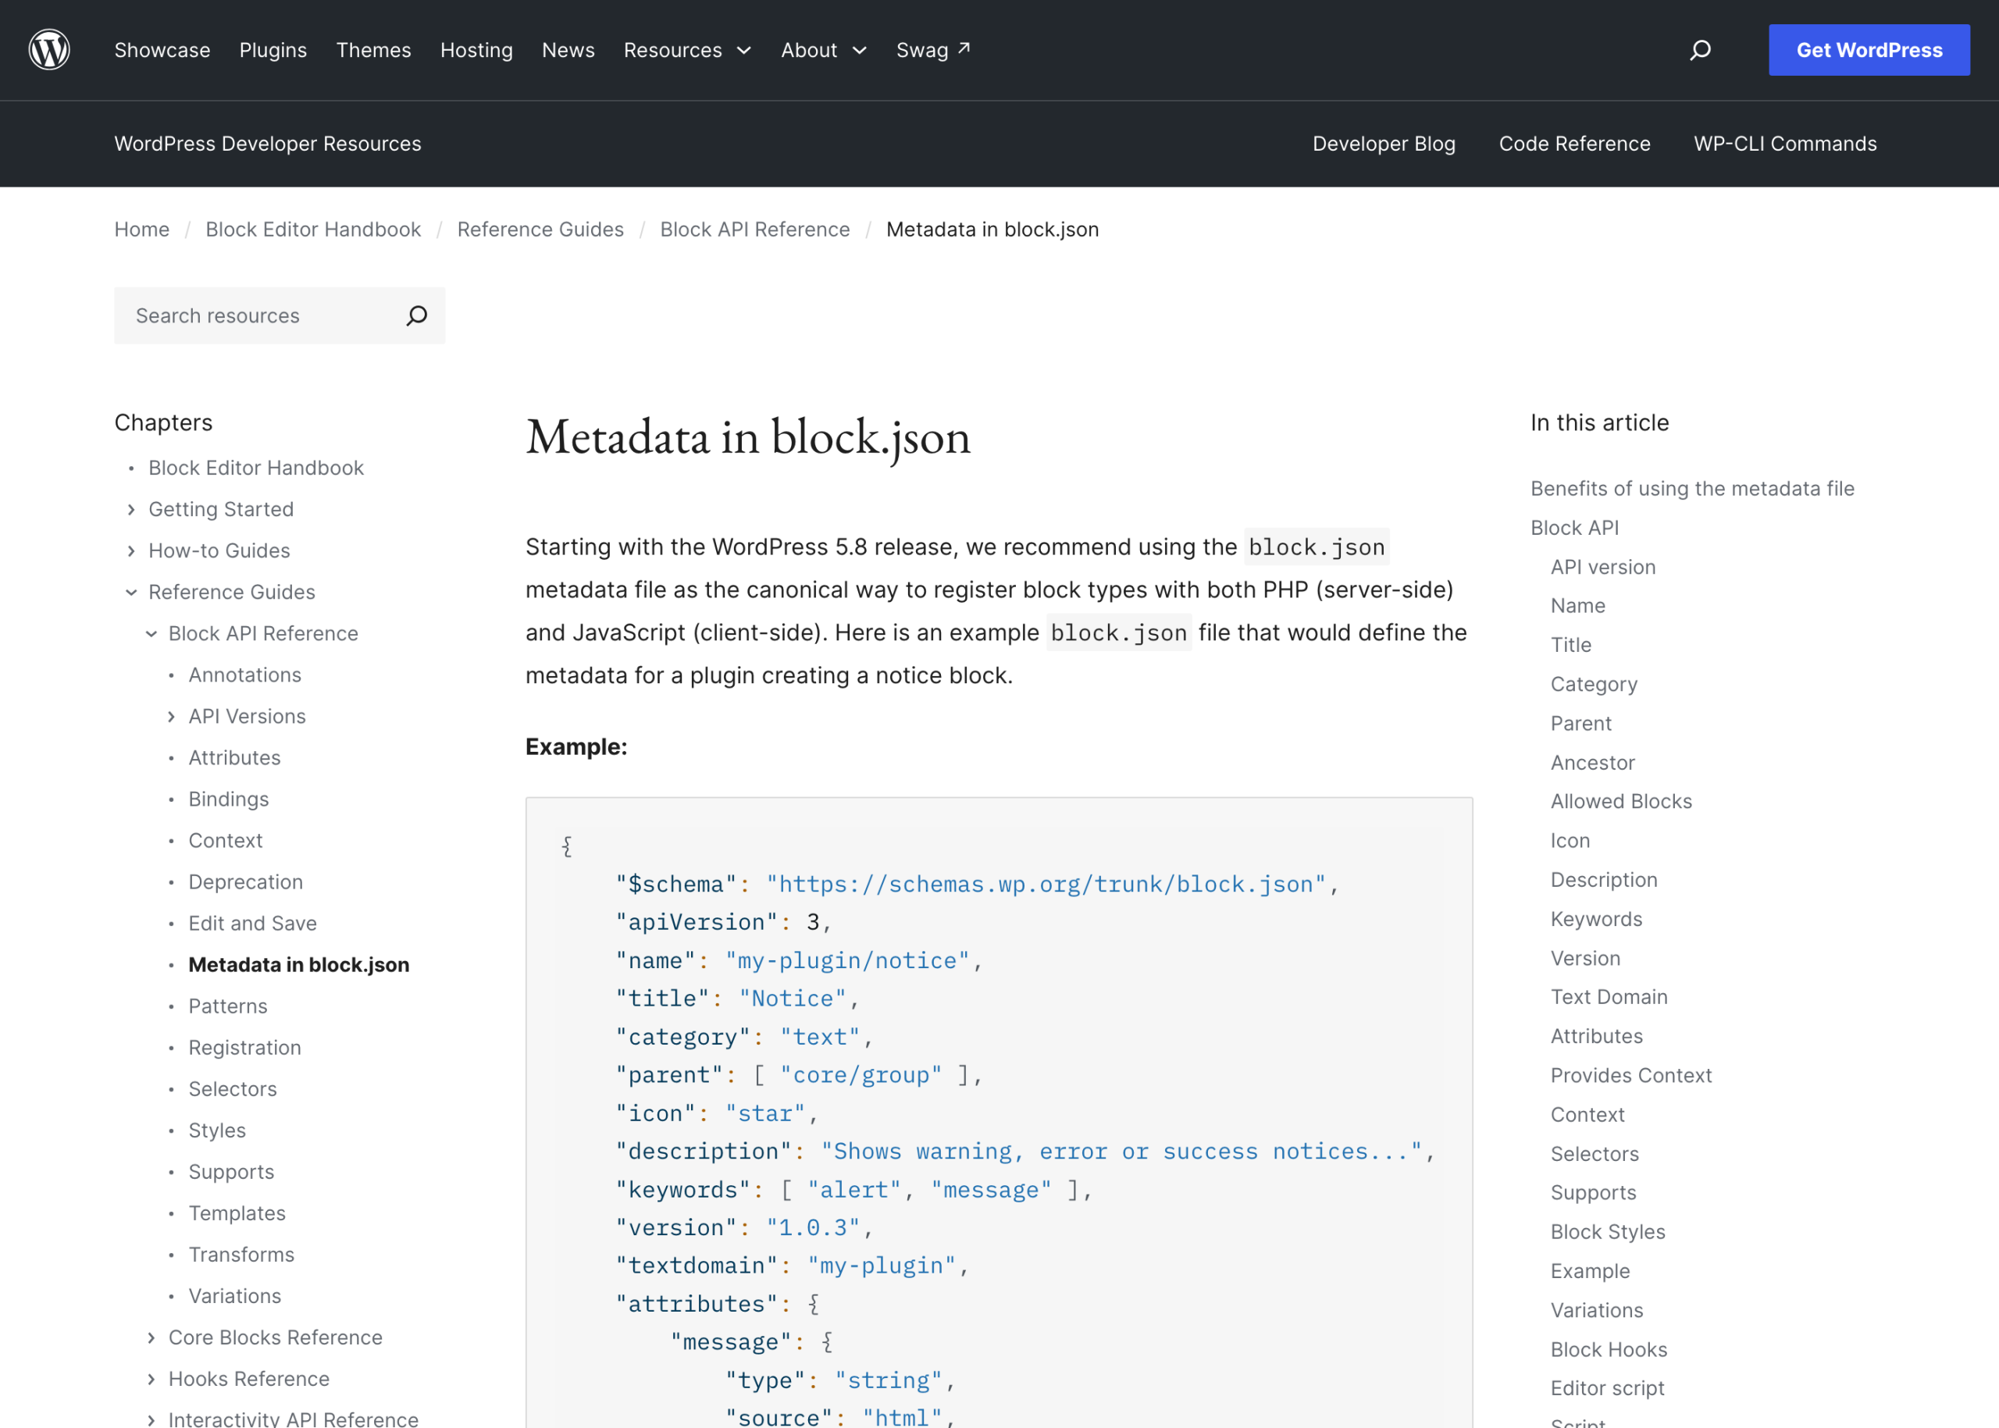The image size is (1999, 1428).
Task: Open the Themes menu item
Action: pos(374,50)
